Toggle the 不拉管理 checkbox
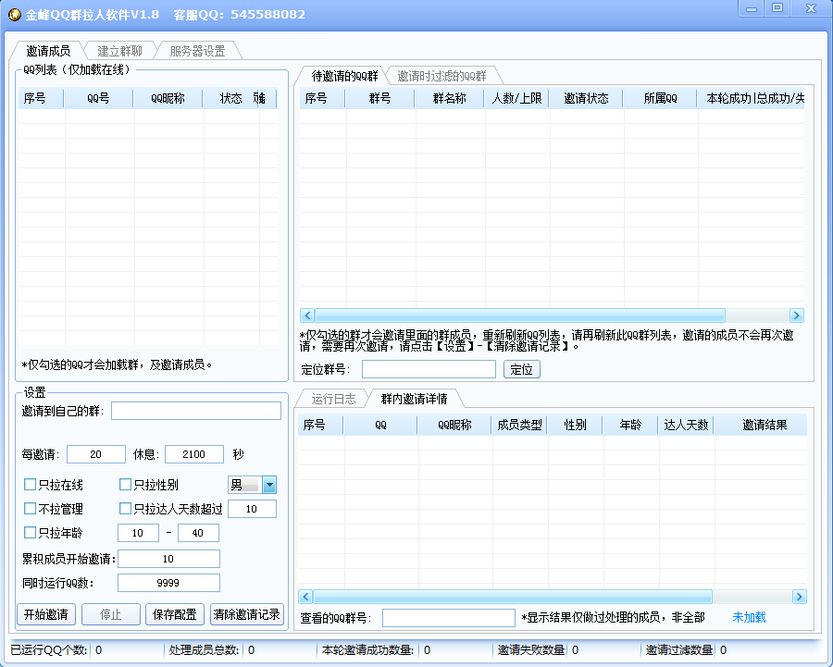Image resolution: width=833 pixels, height=667 pixels. point(31,509)
